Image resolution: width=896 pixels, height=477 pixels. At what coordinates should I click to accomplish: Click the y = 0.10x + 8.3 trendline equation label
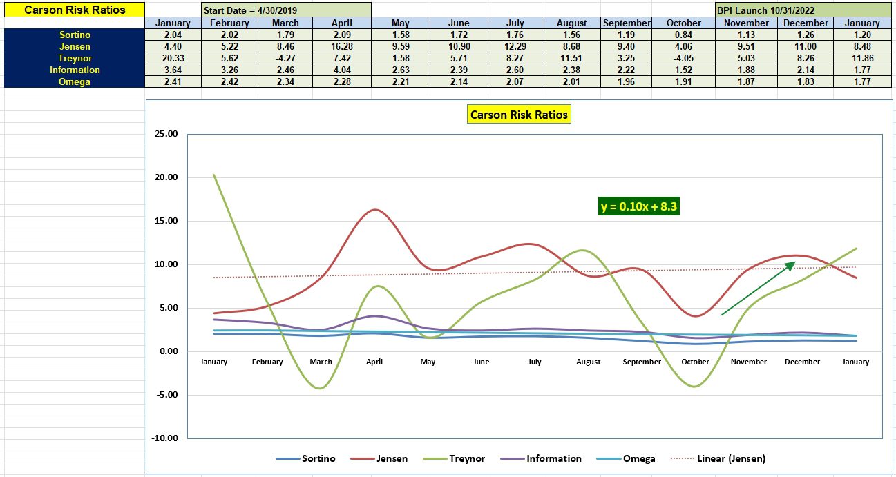(639, 206)
